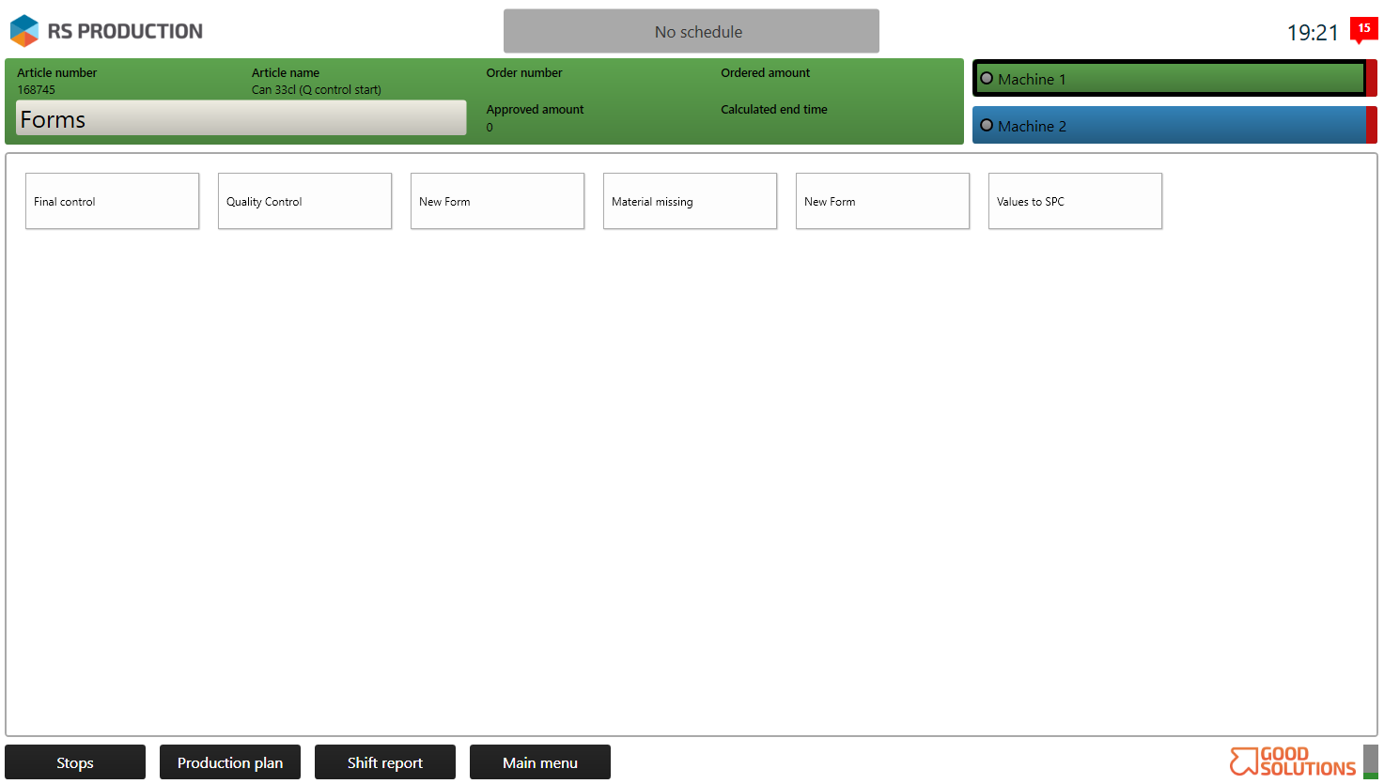
Task: Click the No schedule bar
Action: 692,32
